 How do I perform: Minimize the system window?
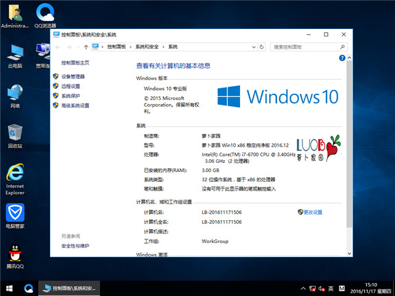tap(309, 35)
